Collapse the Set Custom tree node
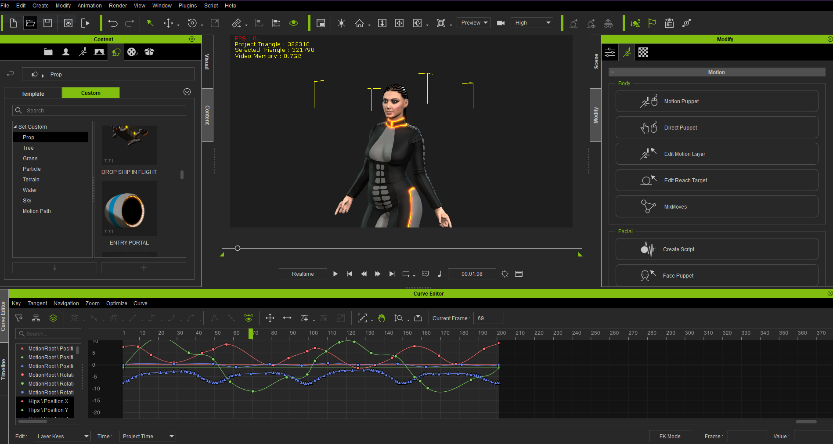The image size is (833, 444). click(x=15, y=127)
